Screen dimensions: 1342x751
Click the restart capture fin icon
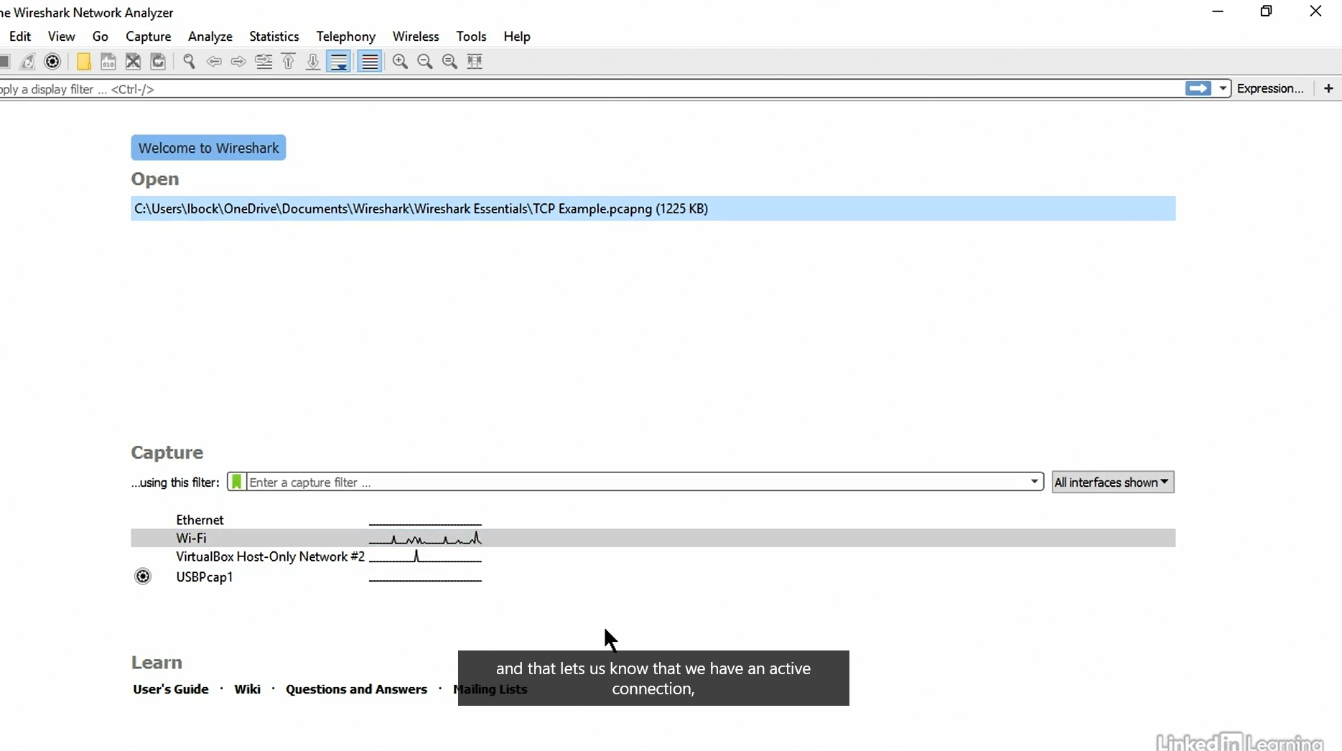28,62
